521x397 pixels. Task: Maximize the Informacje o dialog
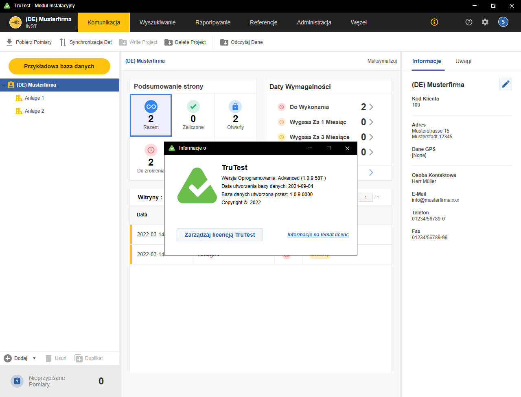(x=329, y=148)
